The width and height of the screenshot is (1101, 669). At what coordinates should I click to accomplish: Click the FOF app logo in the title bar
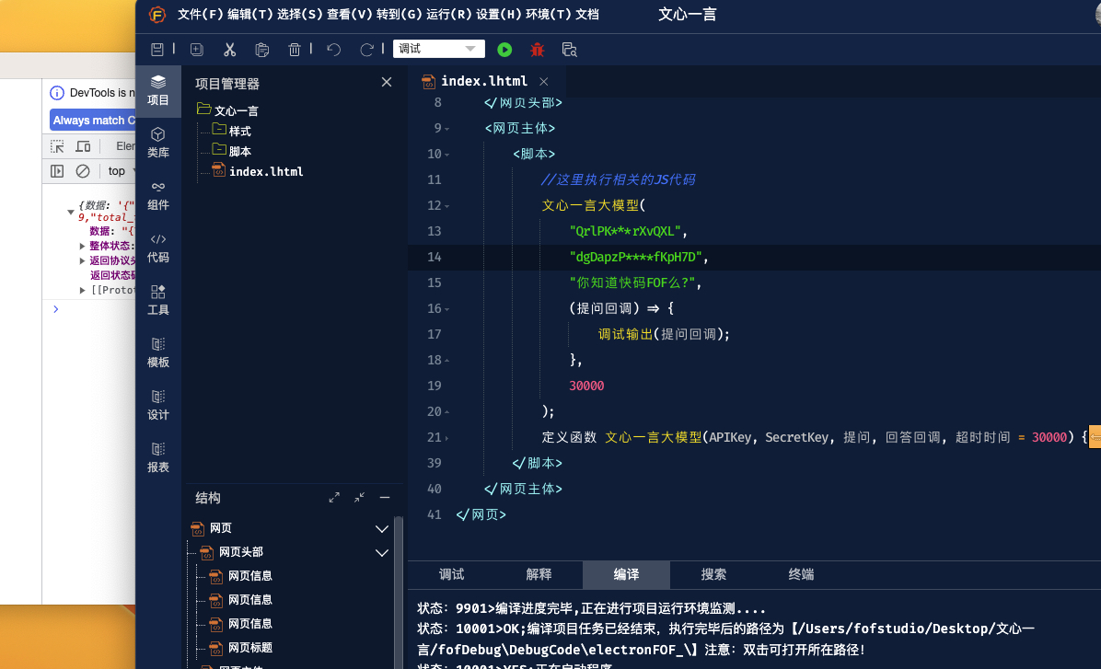[x=157, y=14]
